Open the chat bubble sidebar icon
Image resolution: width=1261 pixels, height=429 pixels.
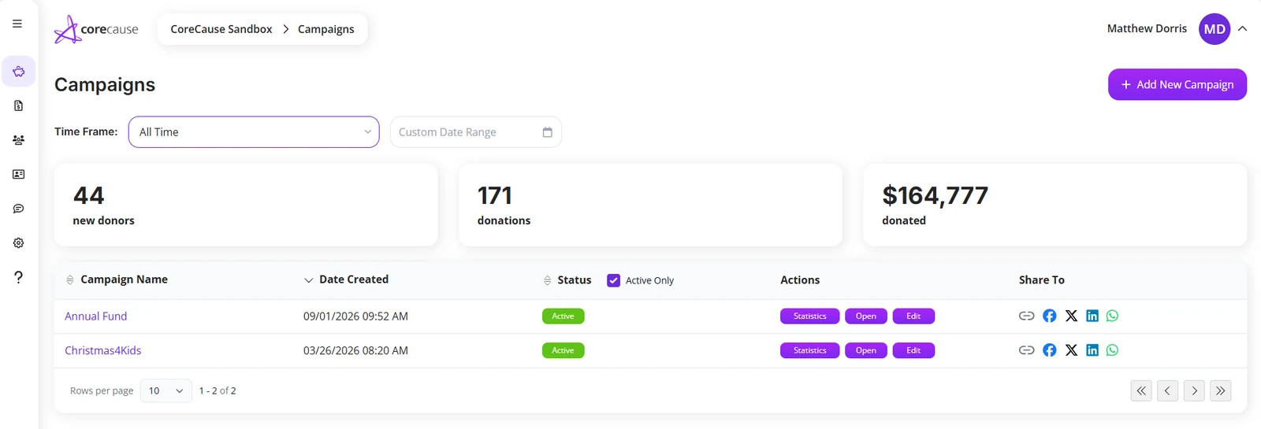(18, 209)
